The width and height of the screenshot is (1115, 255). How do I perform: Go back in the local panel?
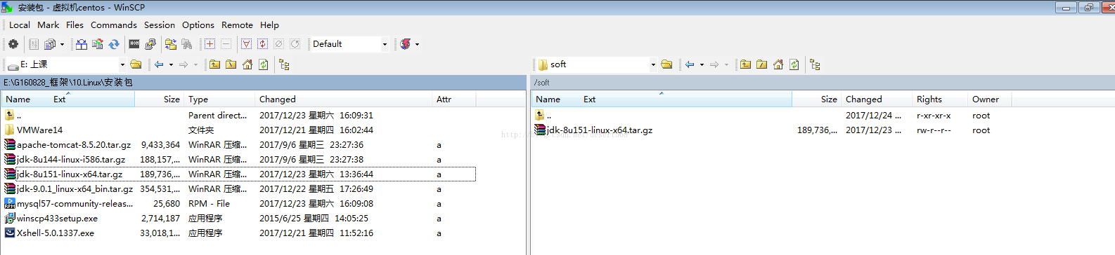(160, 64)
